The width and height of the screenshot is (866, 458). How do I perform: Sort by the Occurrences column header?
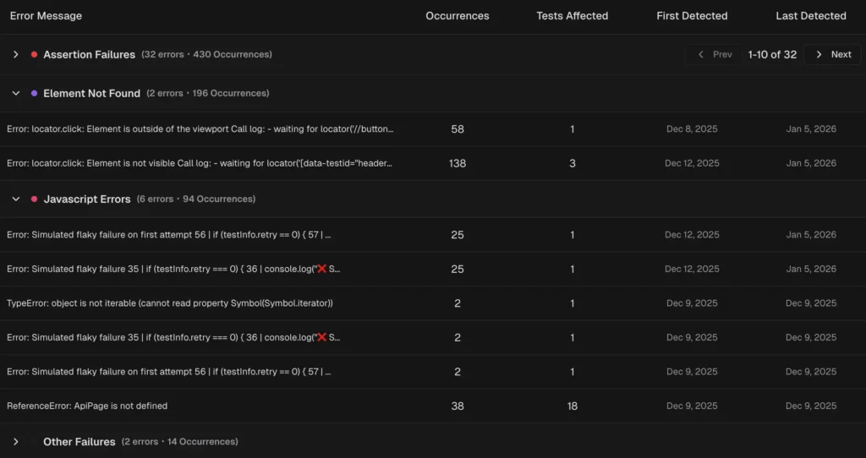click(457, 16)
